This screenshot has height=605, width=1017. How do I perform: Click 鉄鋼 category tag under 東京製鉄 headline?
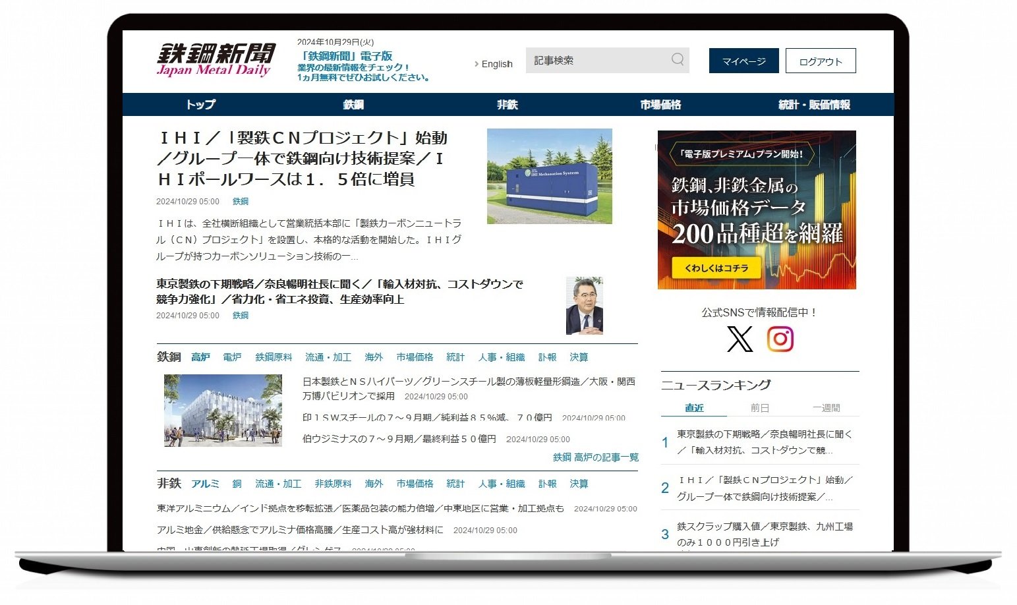click(241, 315)
